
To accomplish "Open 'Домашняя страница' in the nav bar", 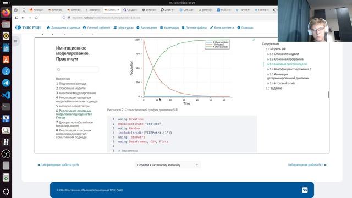I will [63, 28].
